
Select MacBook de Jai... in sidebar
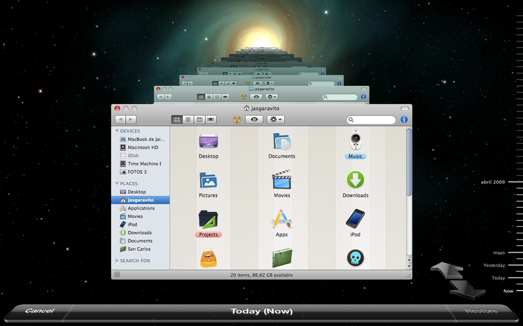[x=142, y=139]
